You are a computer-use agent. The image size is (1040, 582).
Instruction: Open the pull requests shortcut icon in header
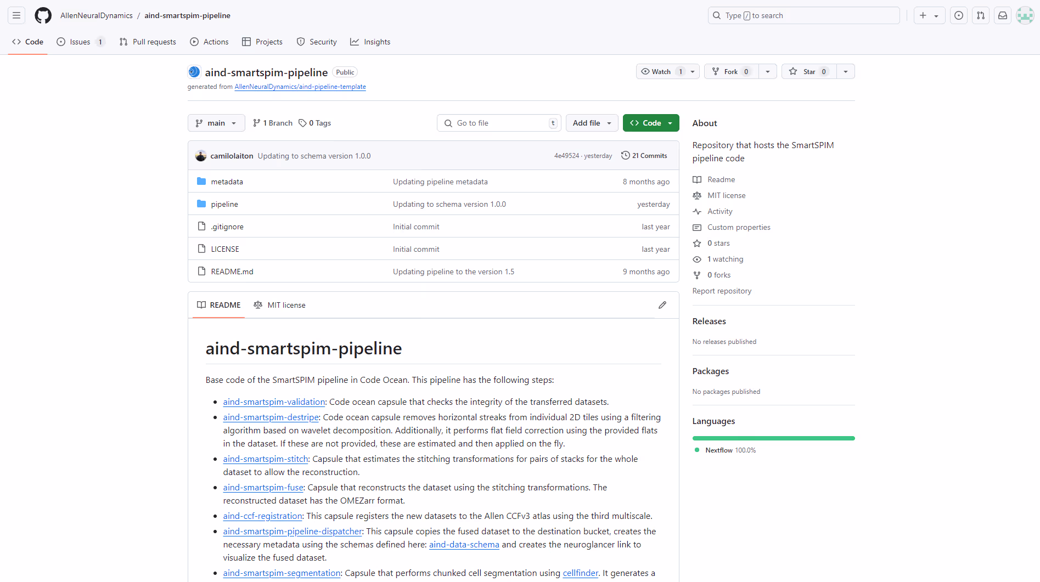(x=980, y=15)
